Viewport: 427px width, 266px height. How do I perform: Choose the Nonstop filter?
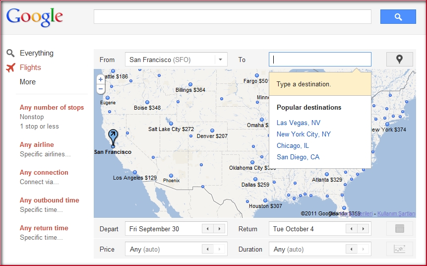32,117
